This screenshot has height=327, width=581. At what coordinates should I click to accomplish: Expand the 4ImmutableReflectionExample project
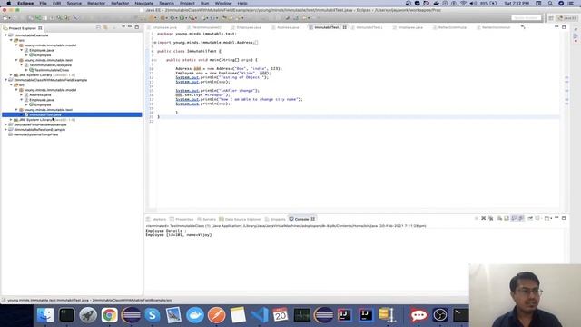pyautogui.click(x=6, y=129)
